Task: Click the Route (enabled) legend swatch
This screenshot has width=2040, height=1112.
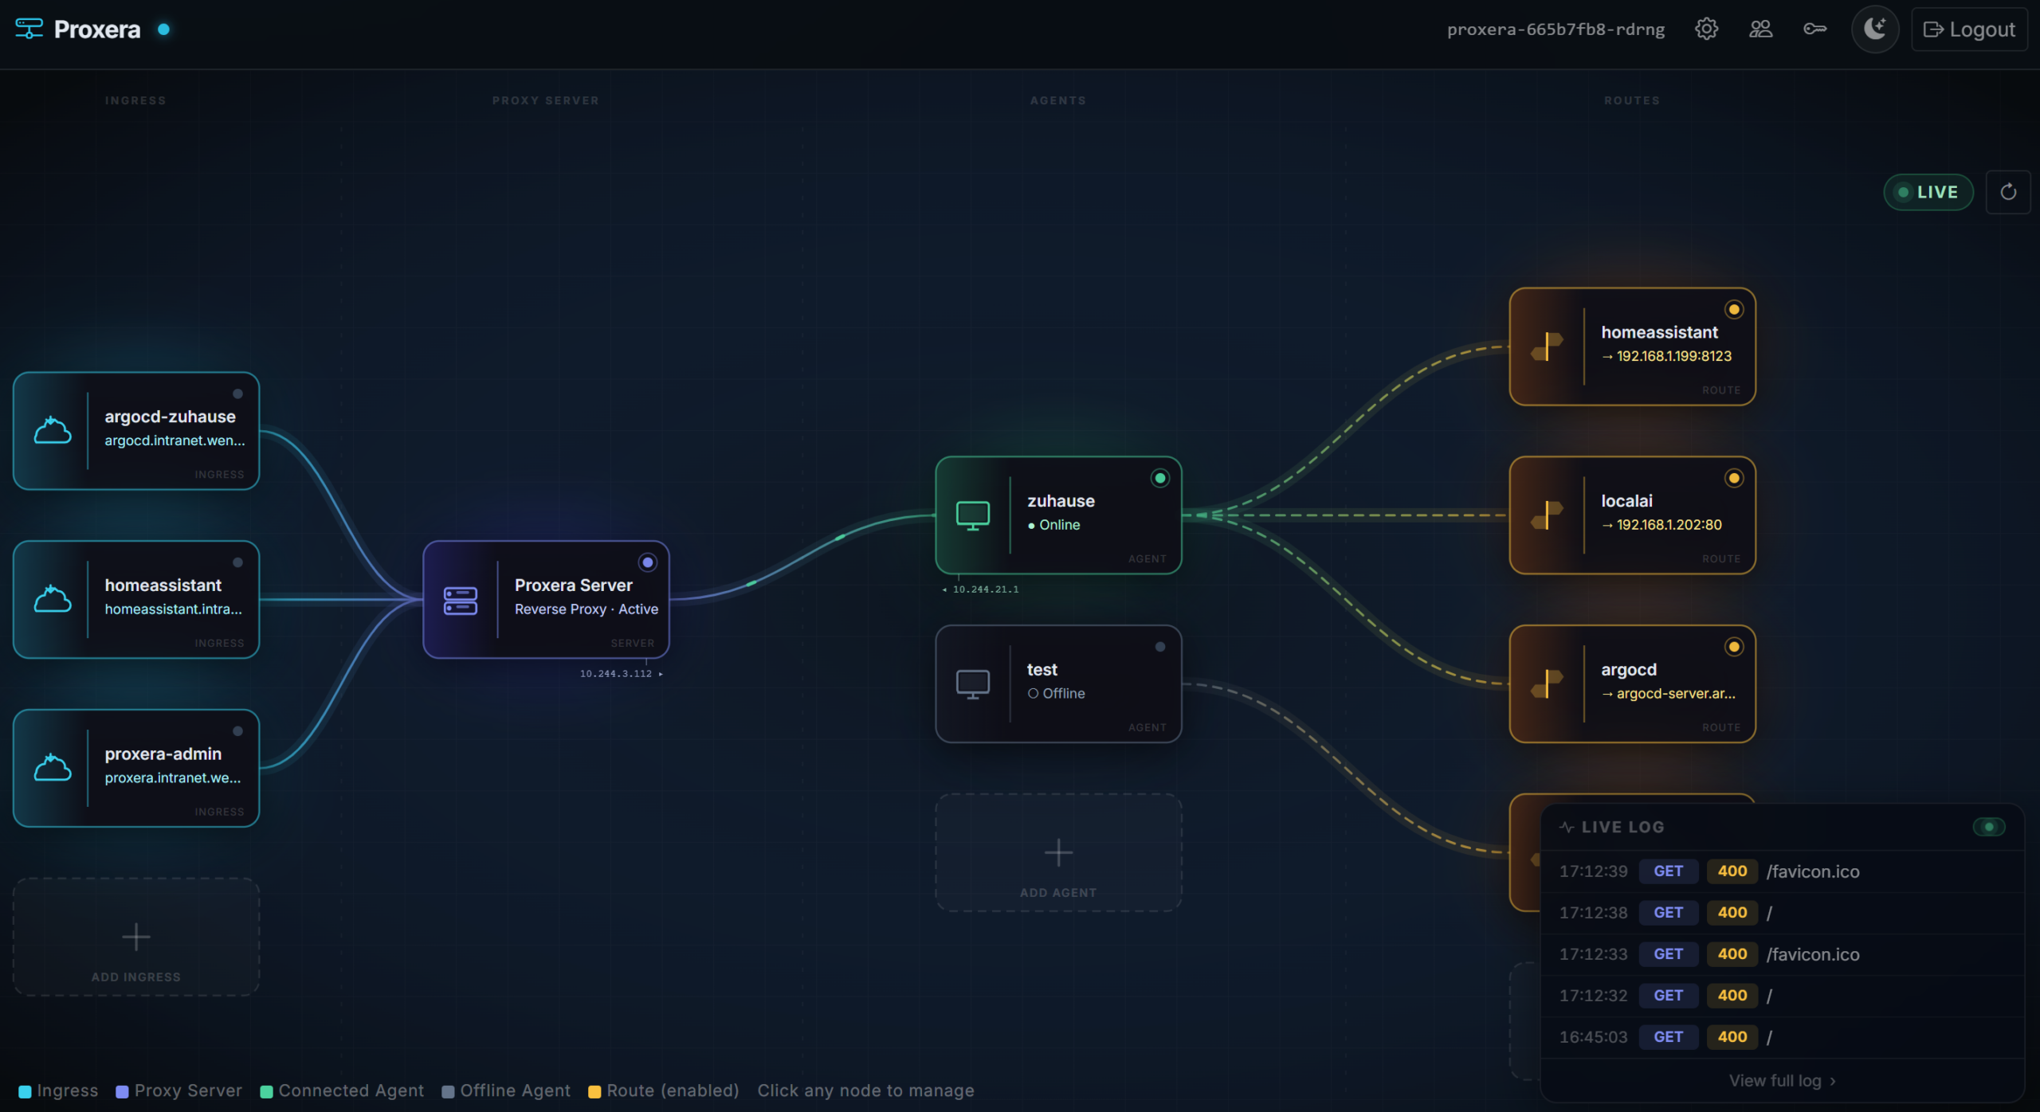Action: coord(594,1091)
